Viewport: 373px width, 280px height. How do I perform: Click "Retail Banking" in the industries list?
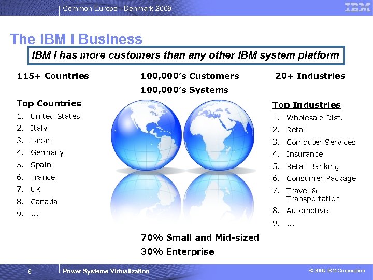pos(312,166)
